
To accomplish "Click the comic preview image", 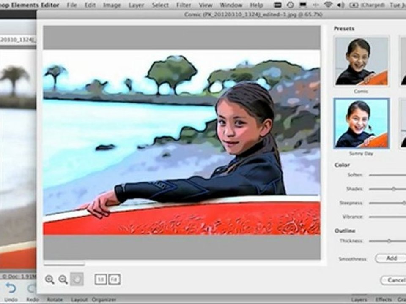I will (x=181, y=142).
